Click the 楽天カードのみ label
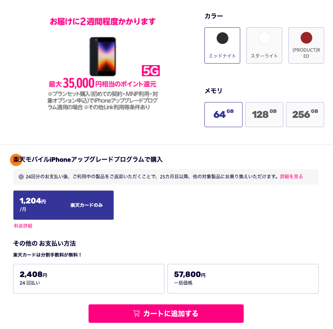This screenshot has height=329, width=333. 87,205
